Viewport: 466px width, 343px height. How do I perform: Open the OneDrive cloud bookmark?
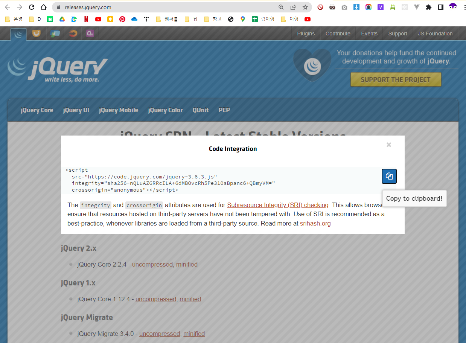[x=134, y=19]
